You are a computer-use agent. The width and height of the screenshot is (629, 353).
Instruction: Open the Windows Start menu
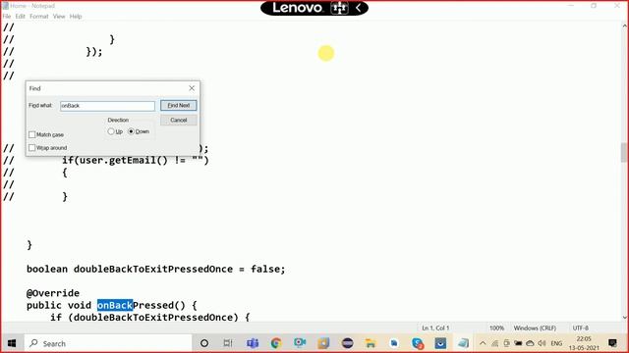12,343
